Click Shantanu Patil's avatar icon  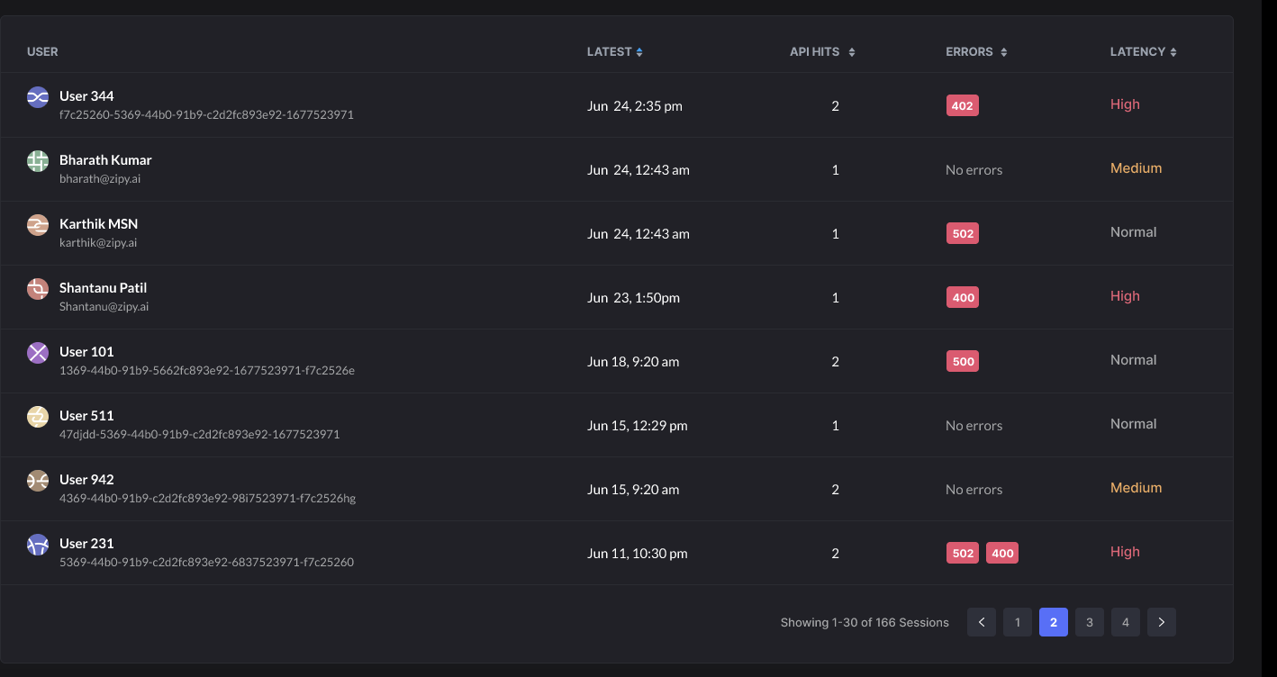point(37,289)
